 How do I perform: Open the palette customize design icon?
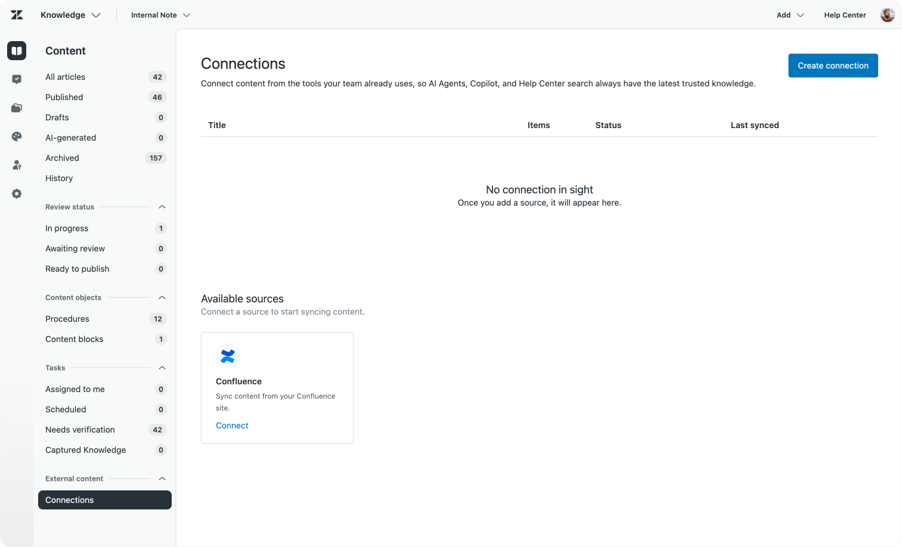(x=17, y=136)
